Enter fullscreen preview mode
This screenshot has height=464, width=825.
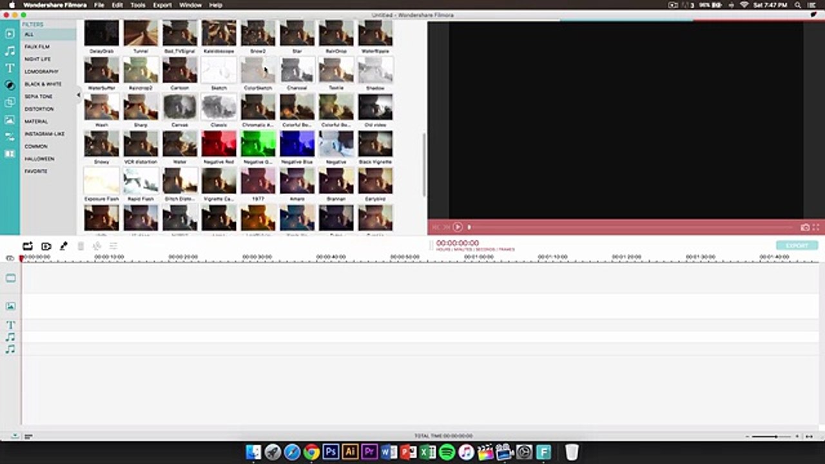coord(816,227)
